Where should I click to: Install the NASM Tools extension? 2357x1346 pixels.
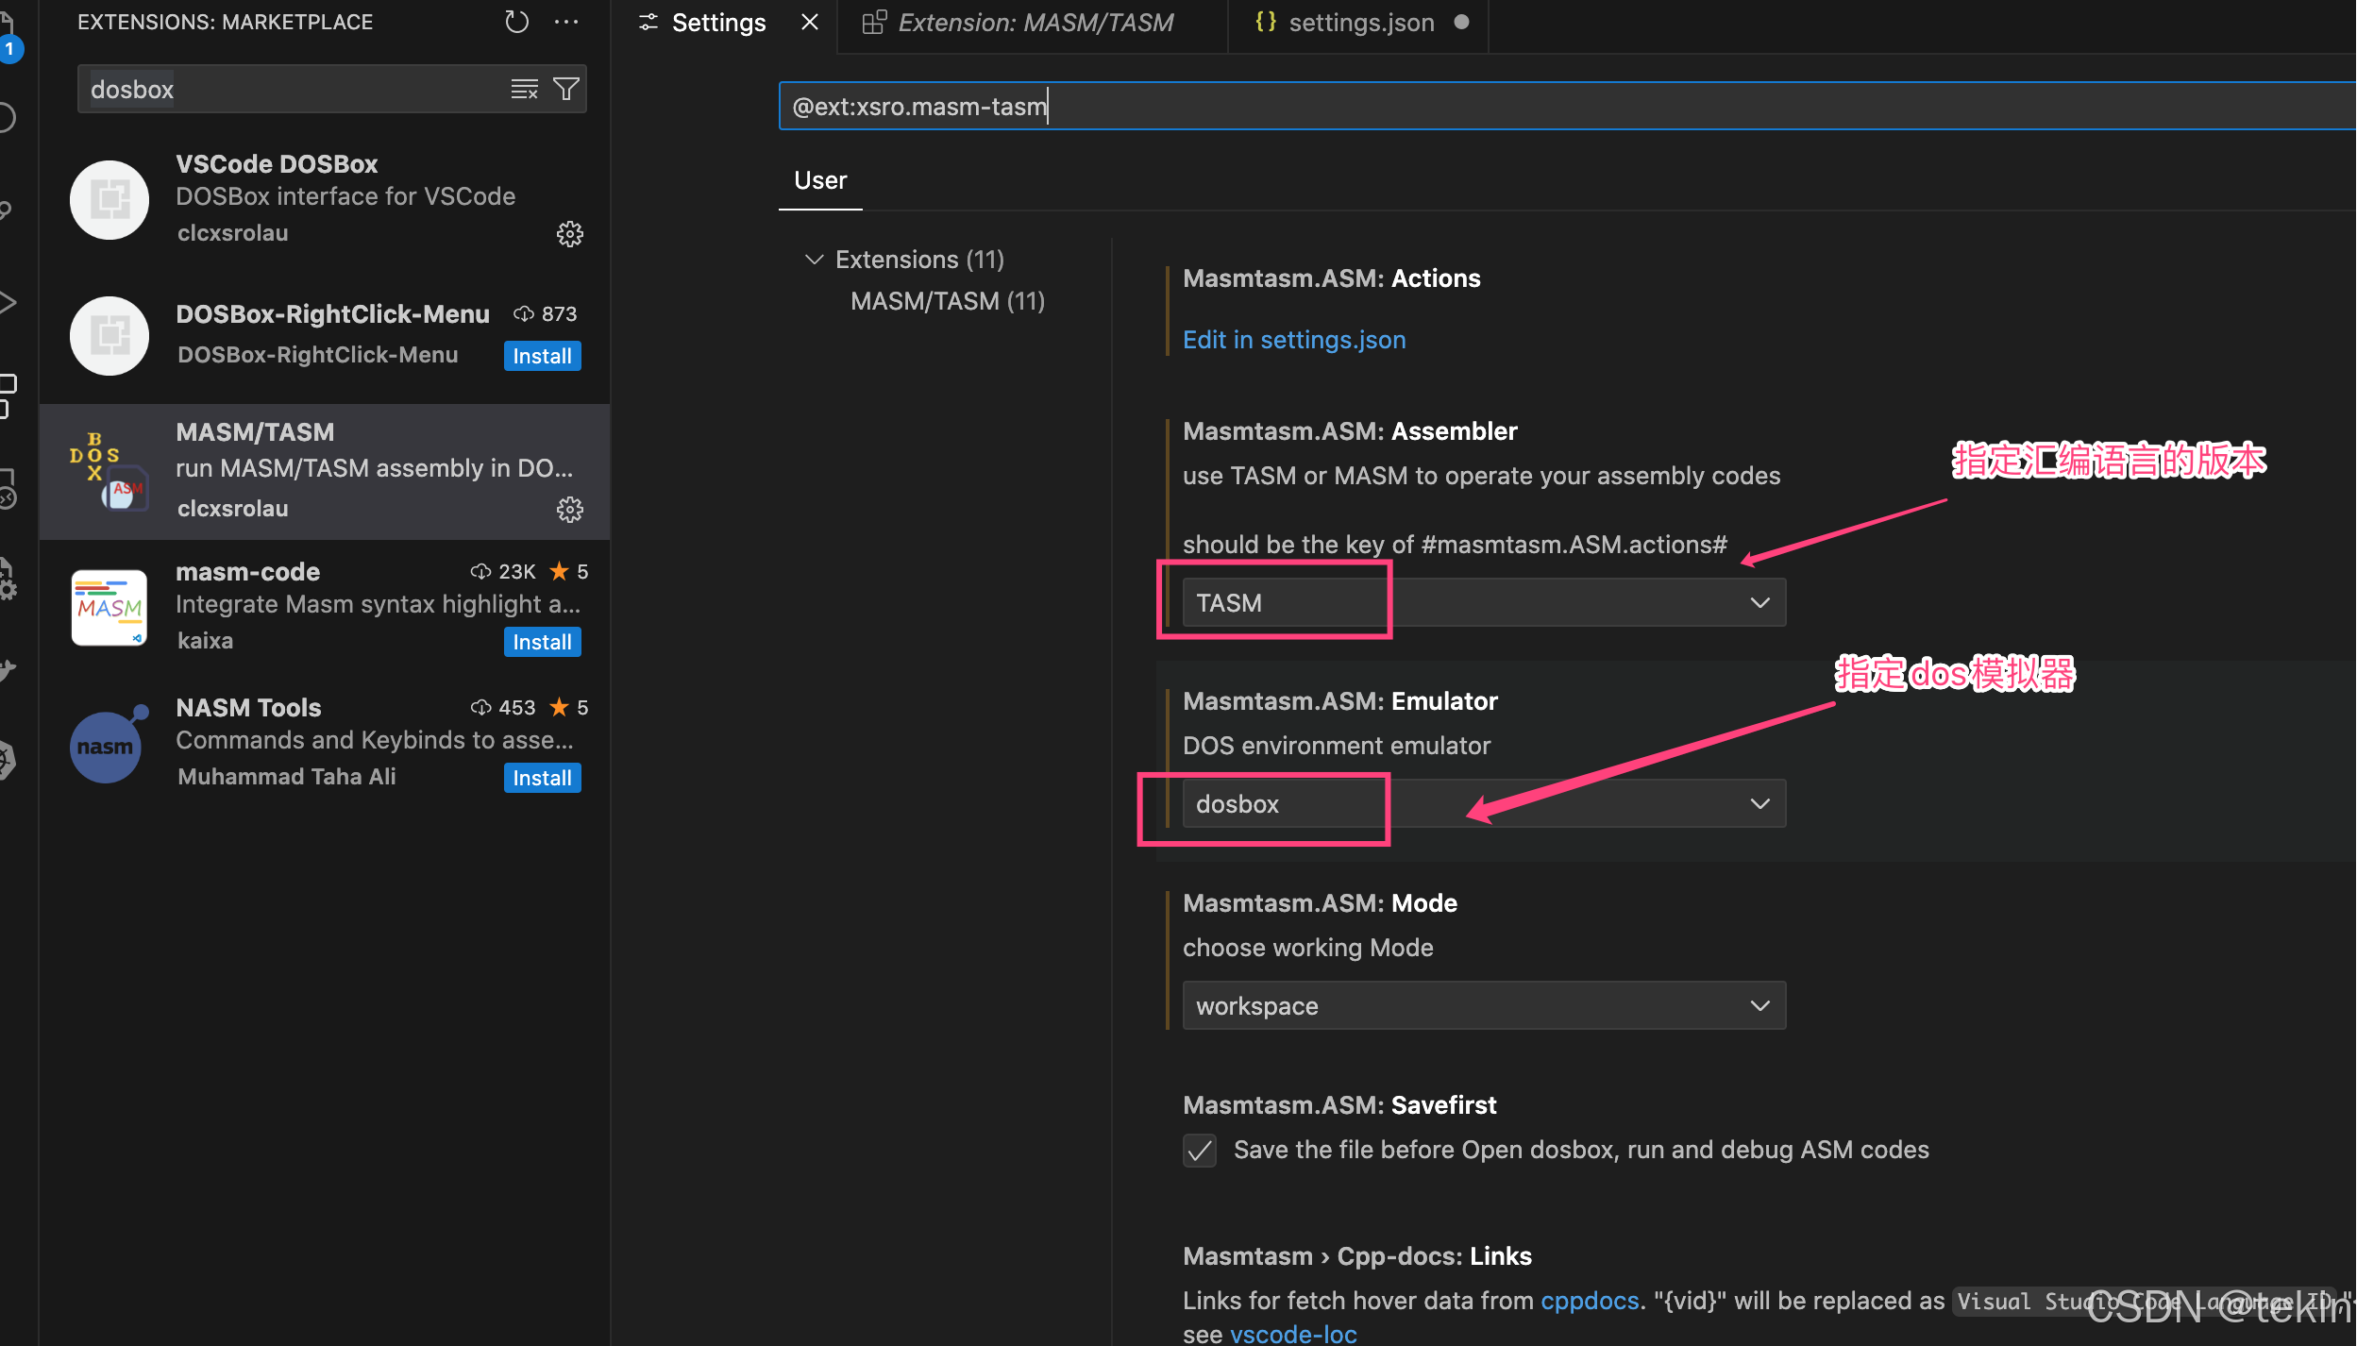(x=542, y=778)
